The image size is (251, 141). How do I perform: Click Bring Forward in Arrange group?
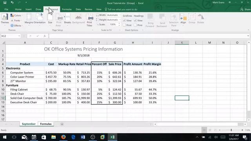150,20
